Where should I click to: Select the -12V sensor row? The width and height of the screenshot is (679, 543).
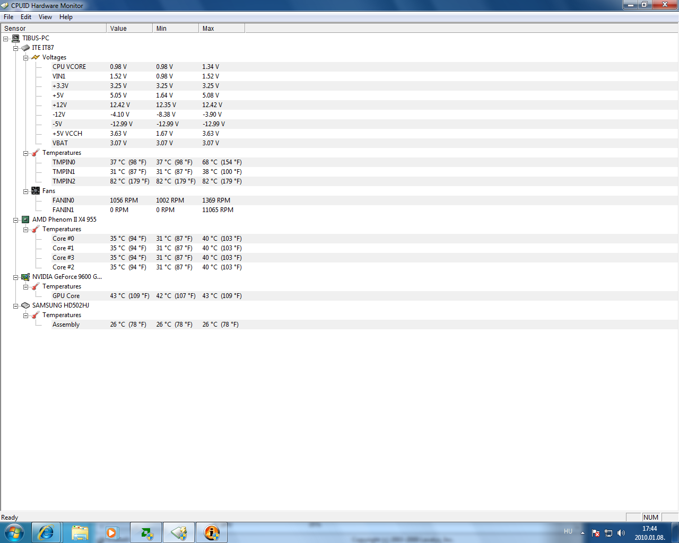point(364,115)
